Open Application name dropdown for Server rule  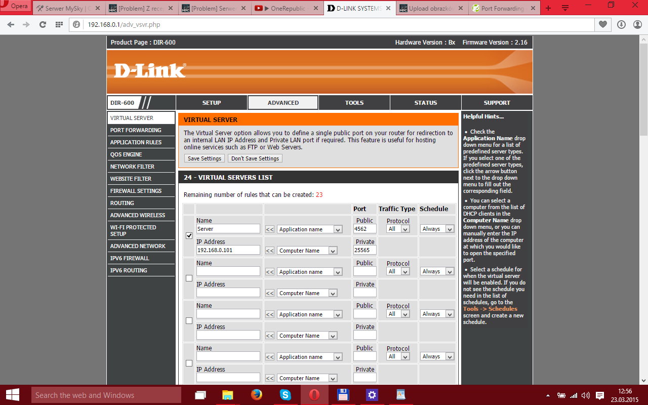pos(309,229)
